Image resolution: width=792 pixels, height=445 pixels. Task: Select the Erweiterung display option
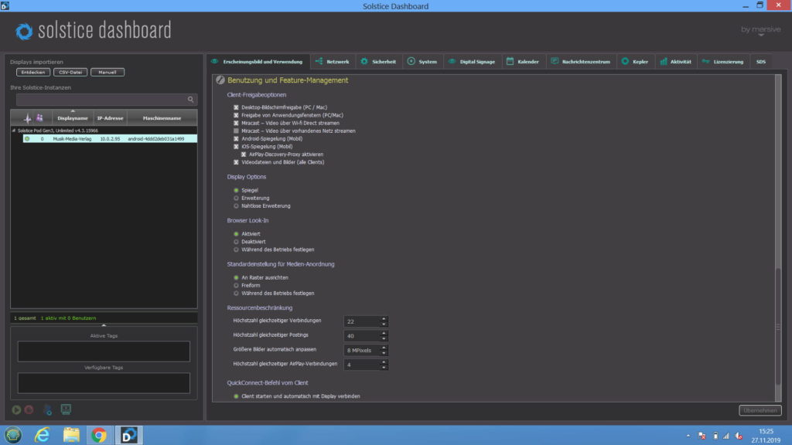[x=236, y=198]
